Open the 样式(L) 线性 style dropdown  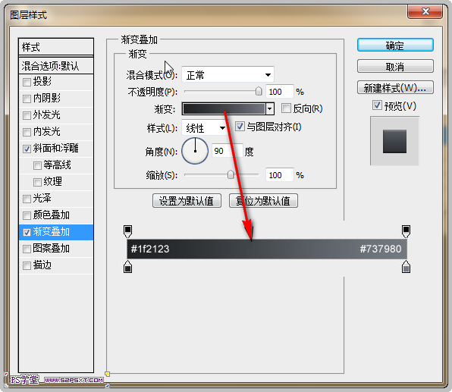pos(204,127)
